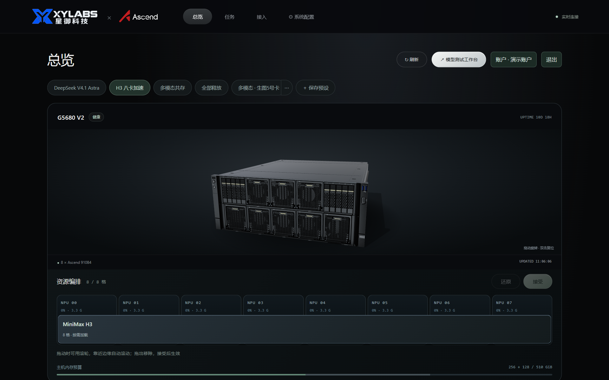609x380 pixels.
Task: Click the 还原 revert button
Action: pos(506,282)
